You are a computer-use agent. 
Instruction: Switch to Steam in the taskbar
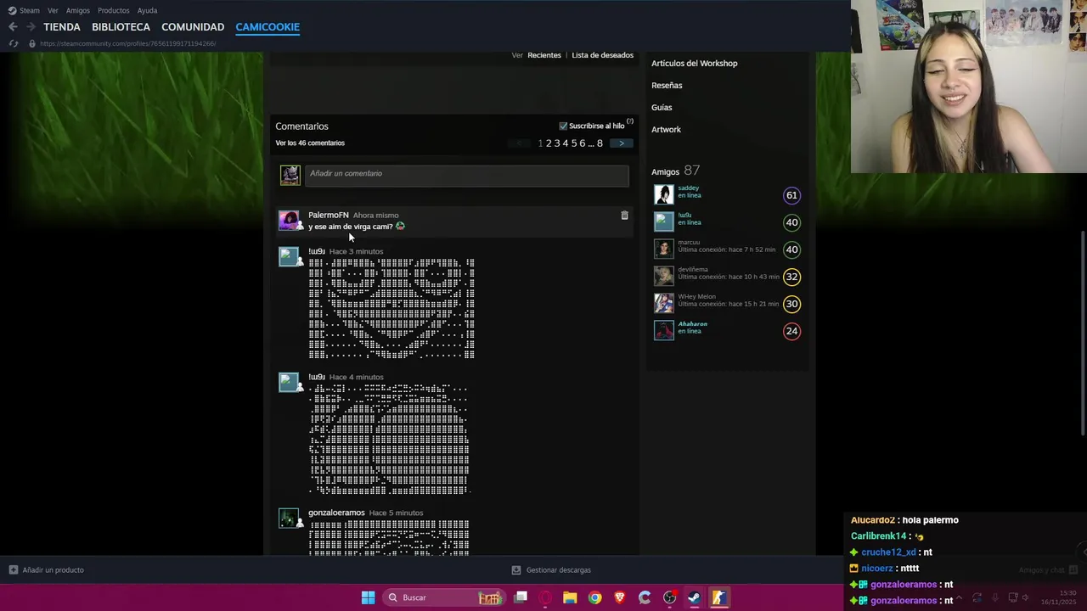[x=694, y=597]
